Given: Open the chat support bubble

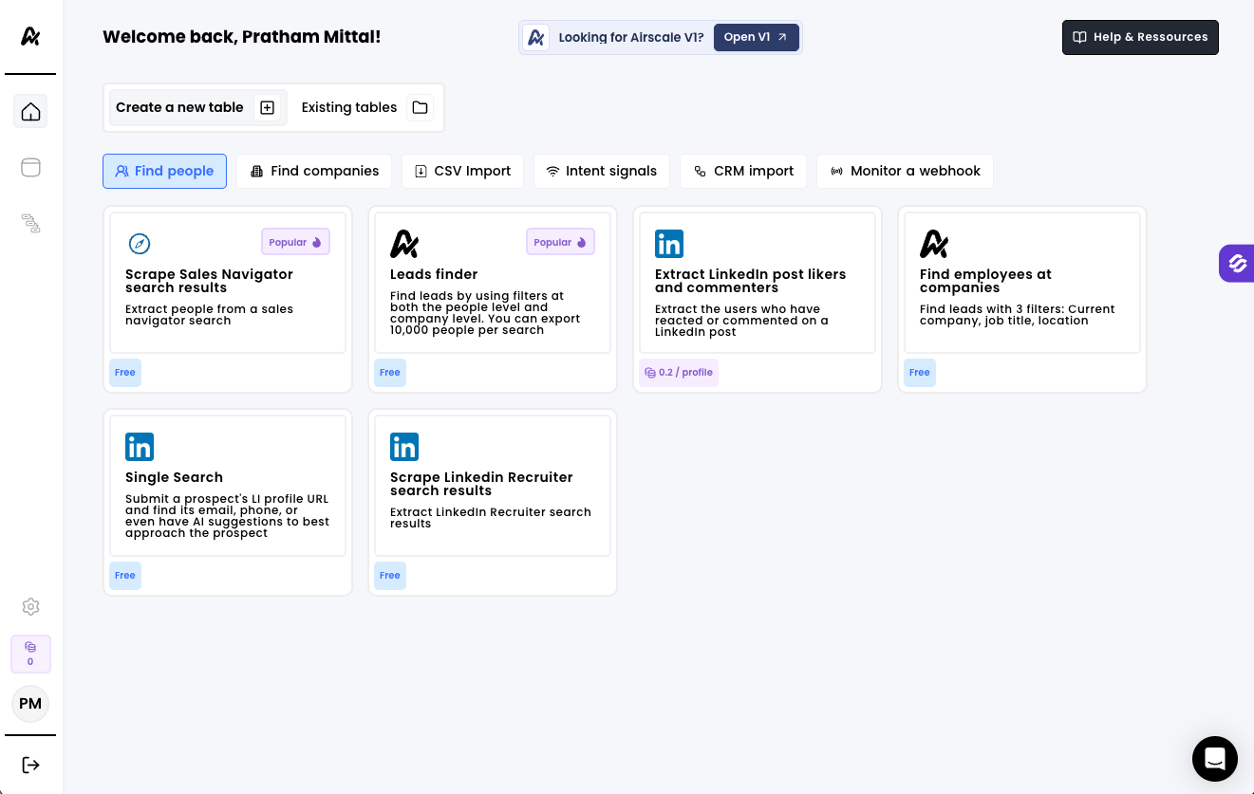Looking at the screenshot, I should pos(1215,759).
